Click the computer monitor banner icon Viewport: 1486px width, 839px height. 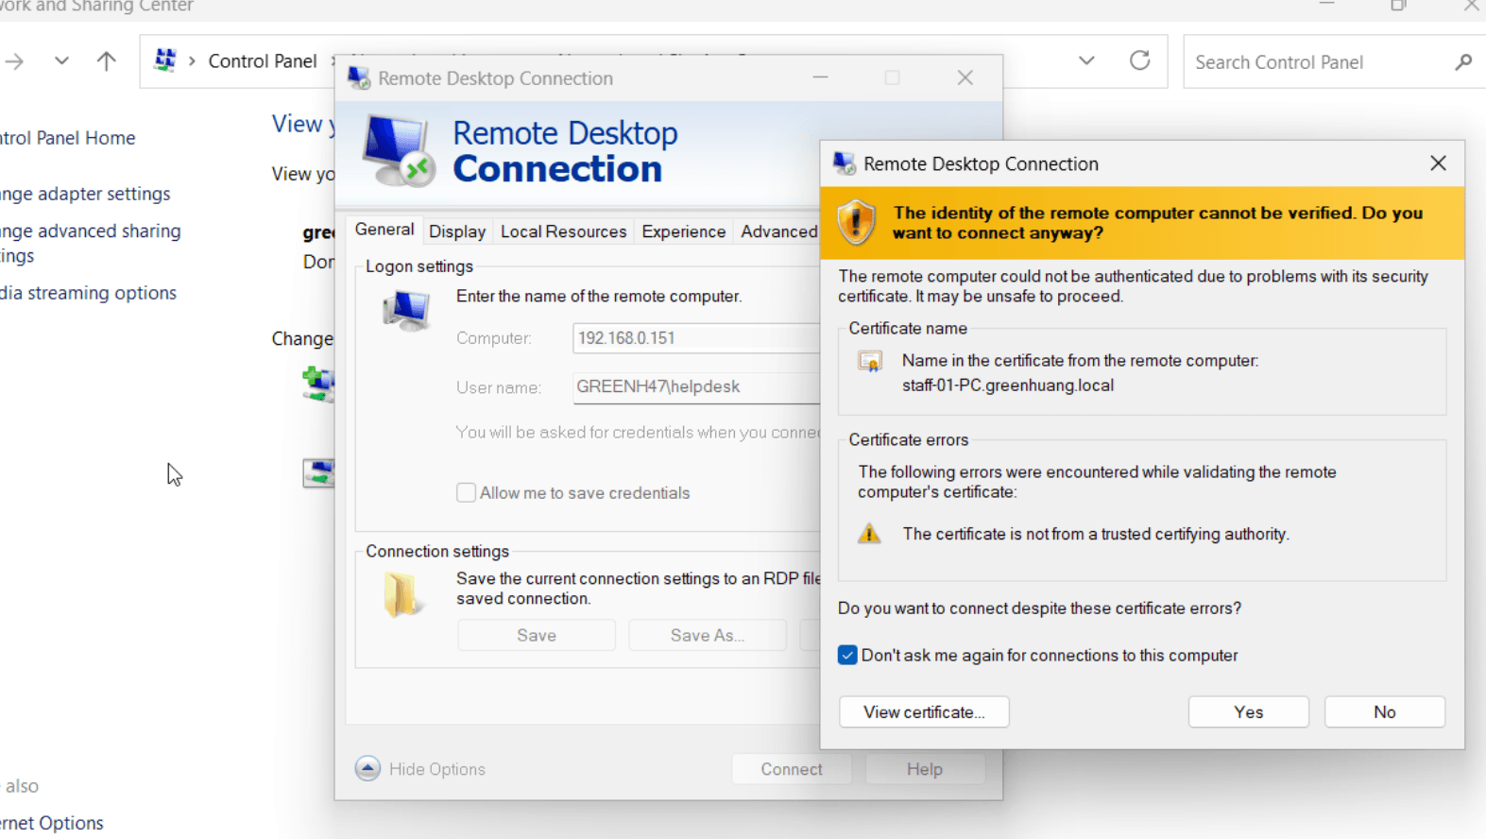400,150
